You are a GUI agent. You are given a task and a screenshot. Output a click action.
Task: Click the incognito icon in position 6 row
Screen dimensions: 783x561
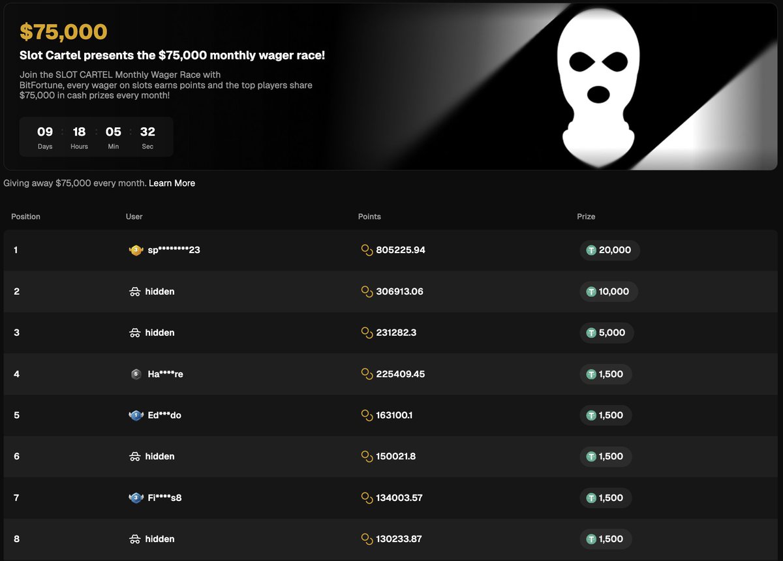pyautogui.click(x=135, y=457)
